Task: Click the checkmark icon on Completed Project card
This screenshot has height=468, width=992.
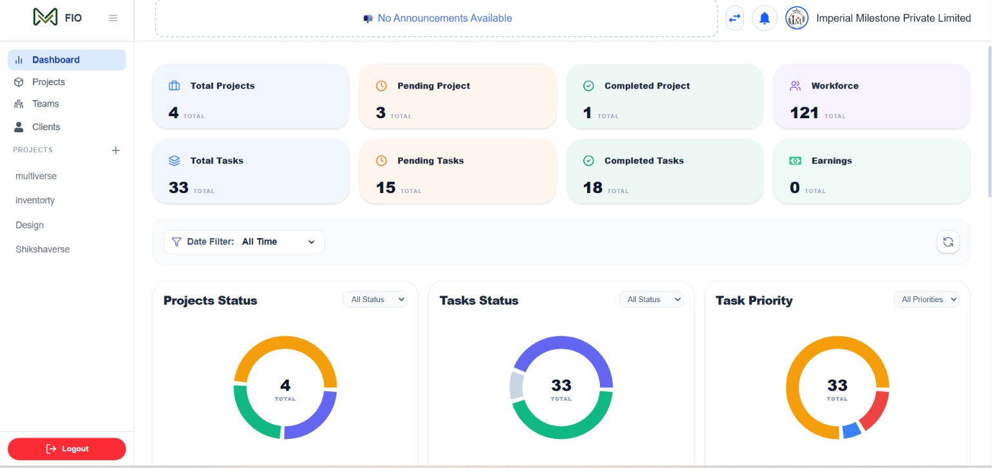Action: (x=588, y=86)
